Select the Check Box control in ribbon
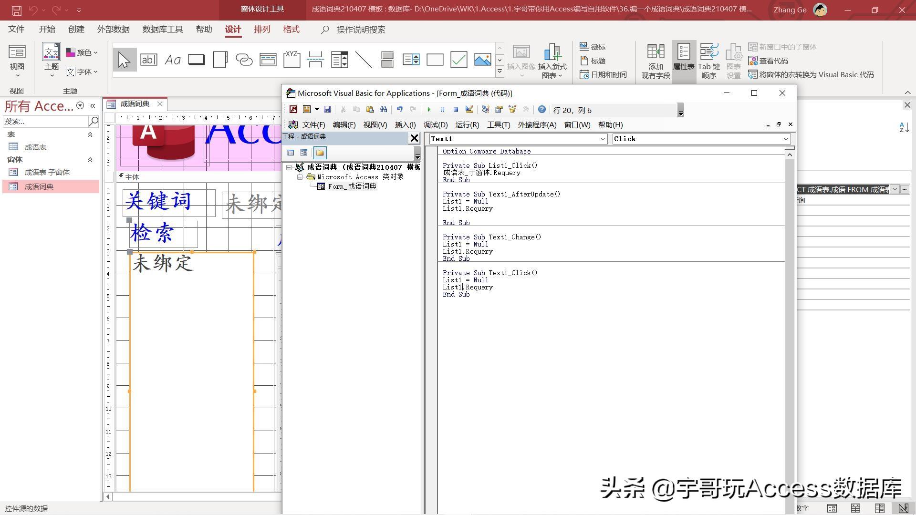The height and width of the screenshot is (515, 916). point(458,60)
